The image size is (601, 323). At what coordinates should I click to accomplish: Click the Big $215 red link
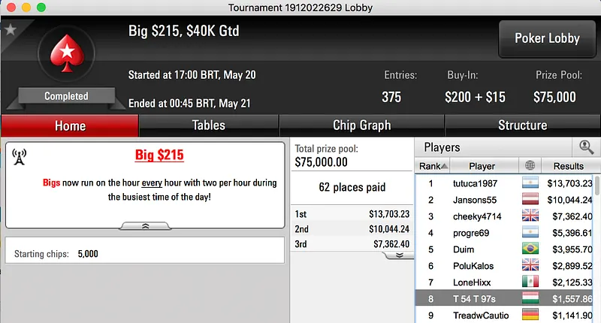coord(159,155)
